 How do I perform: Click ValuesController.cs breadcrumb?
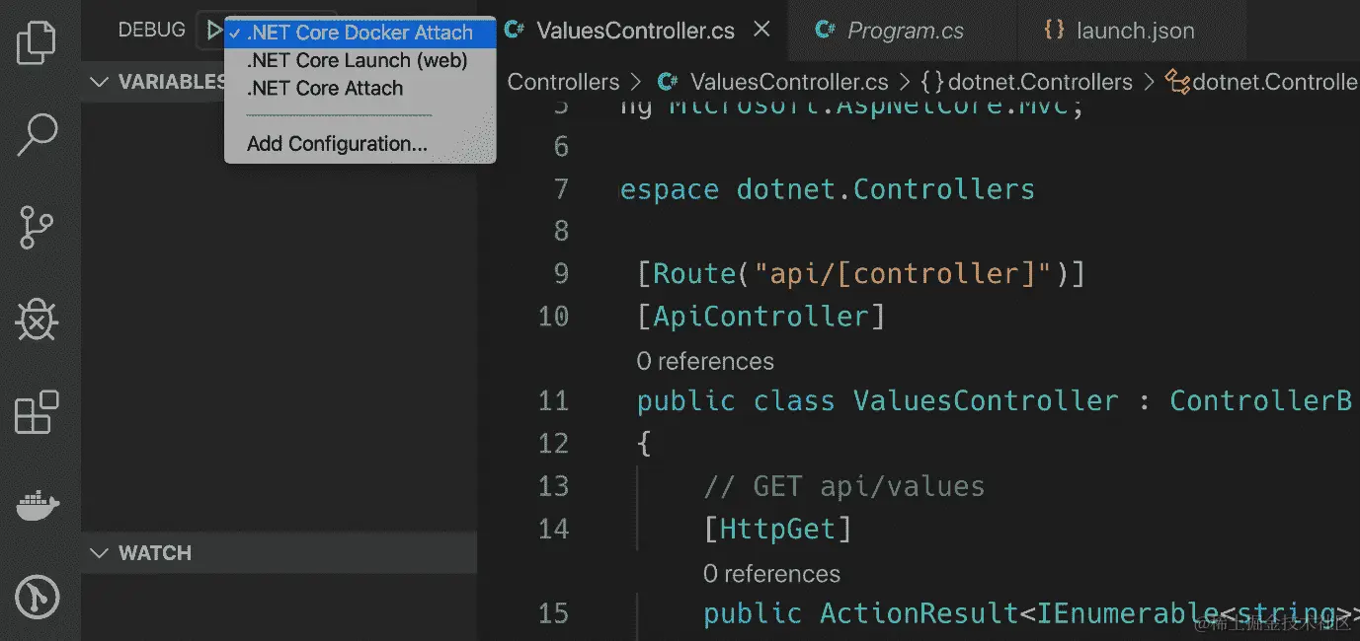point(788,82)
